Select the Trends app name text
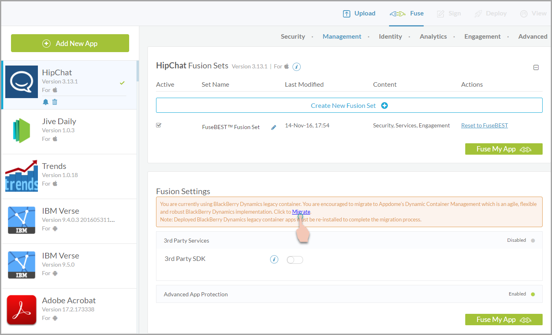Viewport: 552px width, 335px height. 54,166
